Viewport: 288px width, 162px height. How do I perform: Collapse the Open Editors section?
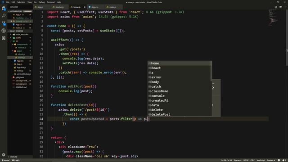20,11
